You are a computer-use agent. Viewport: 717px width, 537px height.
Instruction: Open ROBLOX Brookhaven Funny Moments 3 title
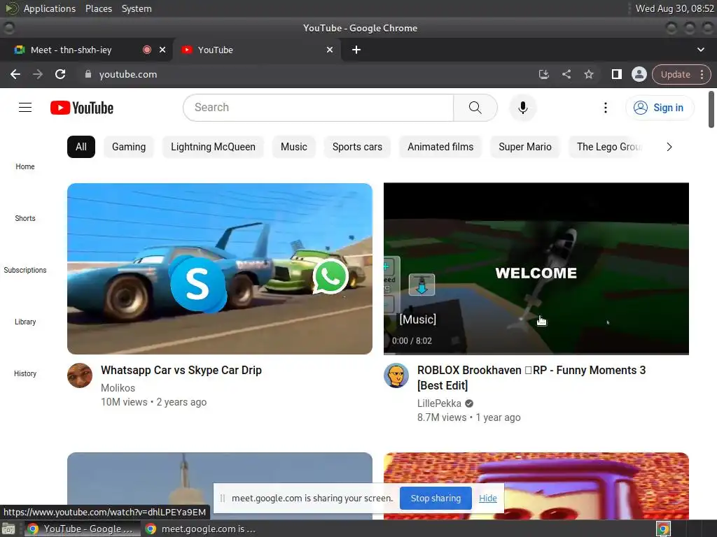tap(531, 378)
